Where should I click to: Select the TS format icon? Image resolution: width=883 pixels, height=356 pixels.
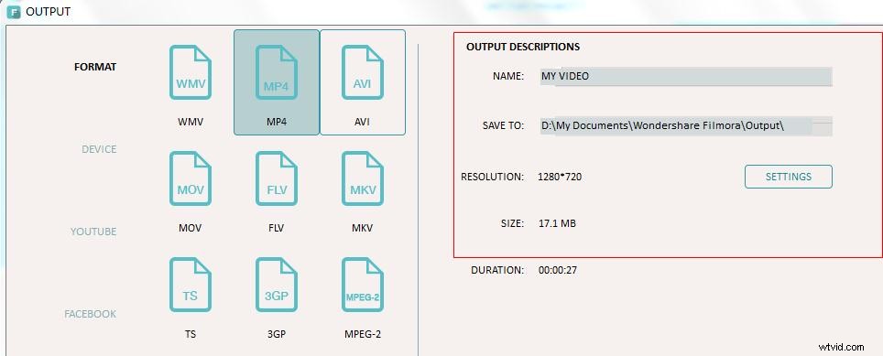click(x=191, y=285)
